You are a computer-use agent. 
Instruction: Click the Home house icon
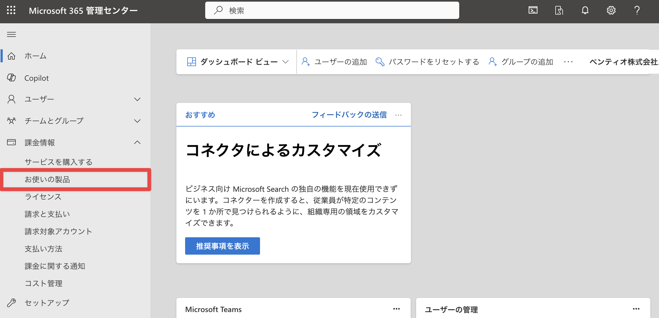[11, 56]
